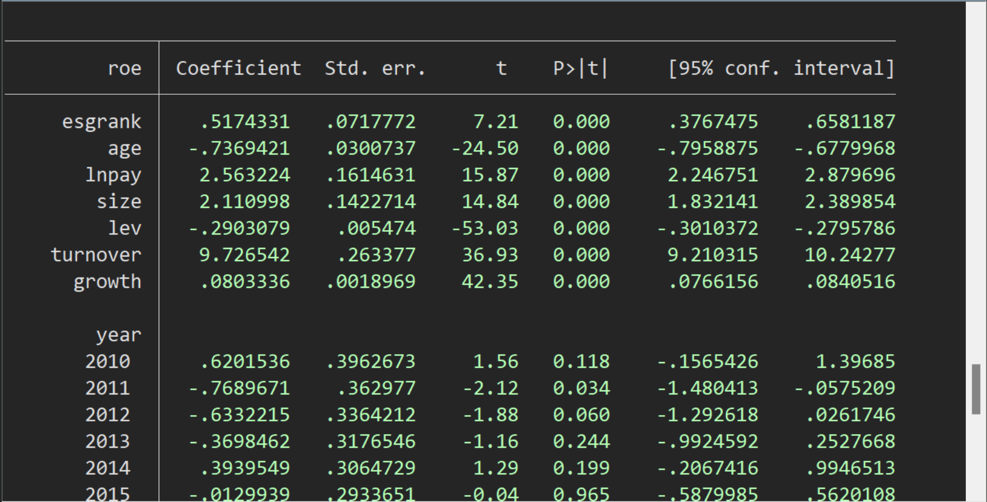Click the Coefficient column header
Screen dimensions: 987x502
(x=238, y=69)
